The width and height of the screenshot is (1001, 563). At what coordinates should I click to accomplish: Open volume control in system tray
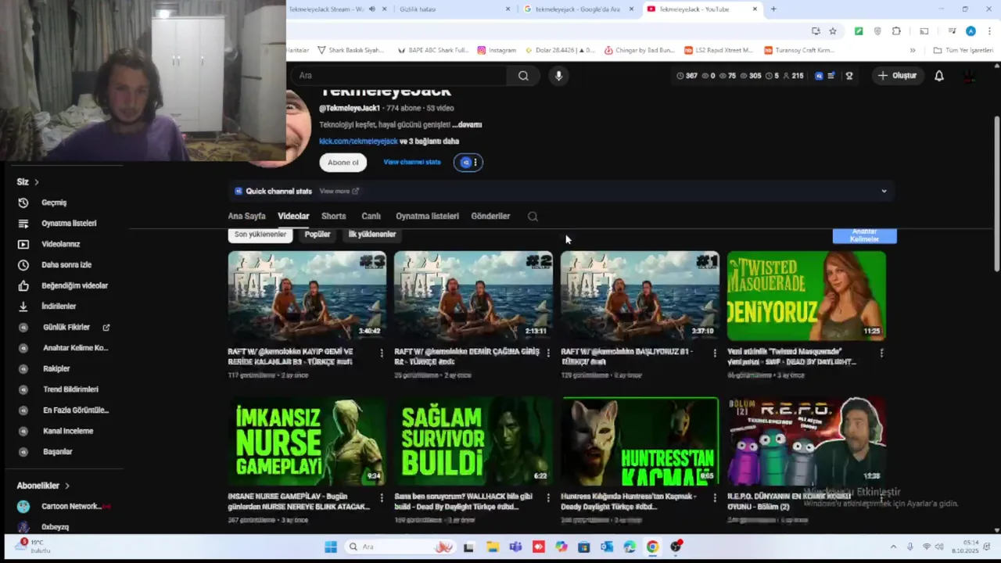(x=939, y=547)
